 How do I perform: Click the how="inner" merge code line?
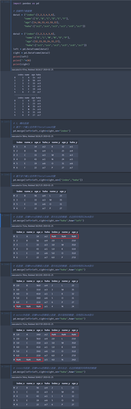point(49,371)
